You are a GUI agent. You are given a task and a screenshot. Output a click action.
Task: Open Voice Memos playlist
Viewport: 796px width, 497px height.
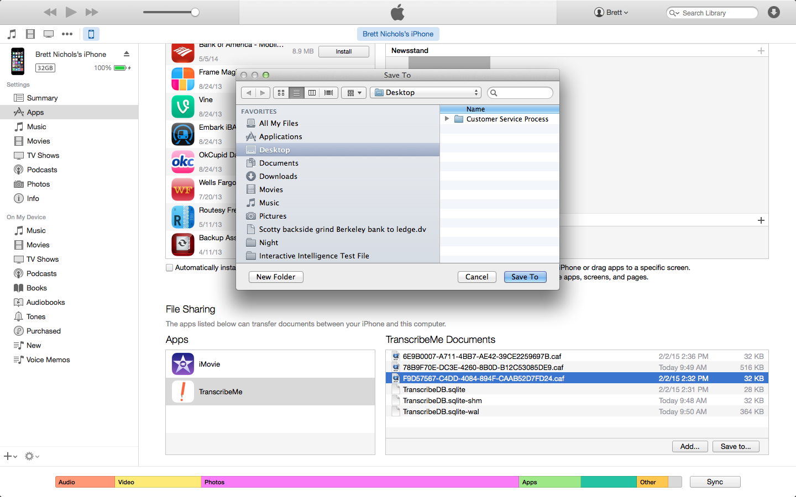pyautogui.click(x=48, y=359)
